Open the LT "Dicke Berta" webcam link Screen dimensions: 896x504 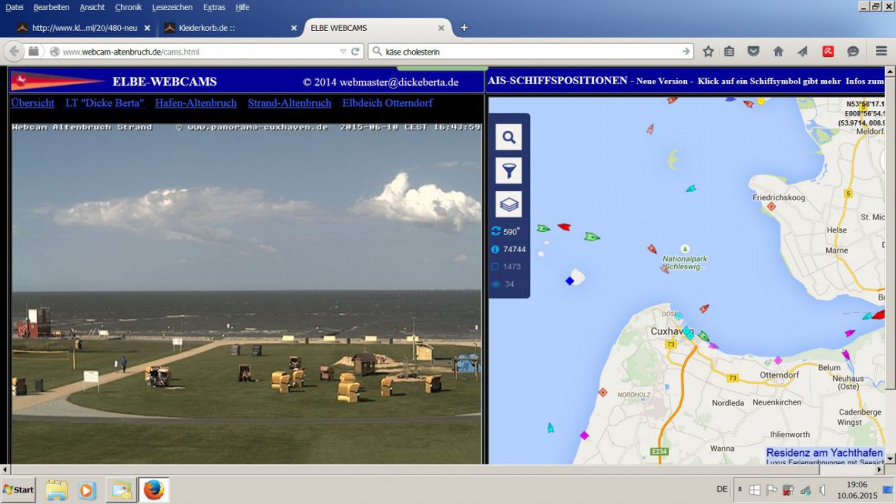pyautogui.click(x=104, y=103)
